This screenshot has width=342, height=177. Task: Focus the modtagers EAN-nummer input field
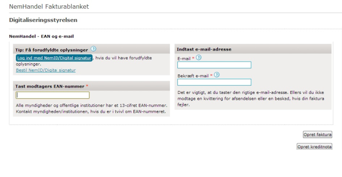click(53, 95)
